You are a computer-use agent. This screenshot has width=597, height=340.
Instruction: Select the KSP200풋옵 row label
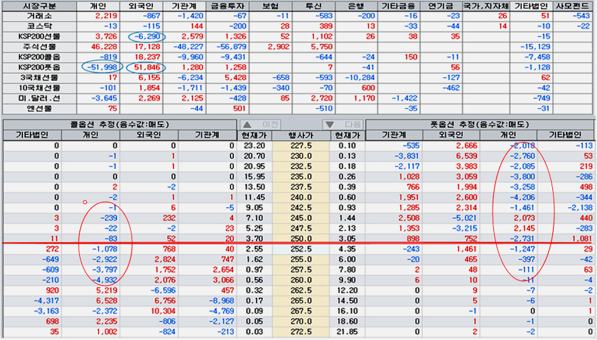[x=39, y=67]
